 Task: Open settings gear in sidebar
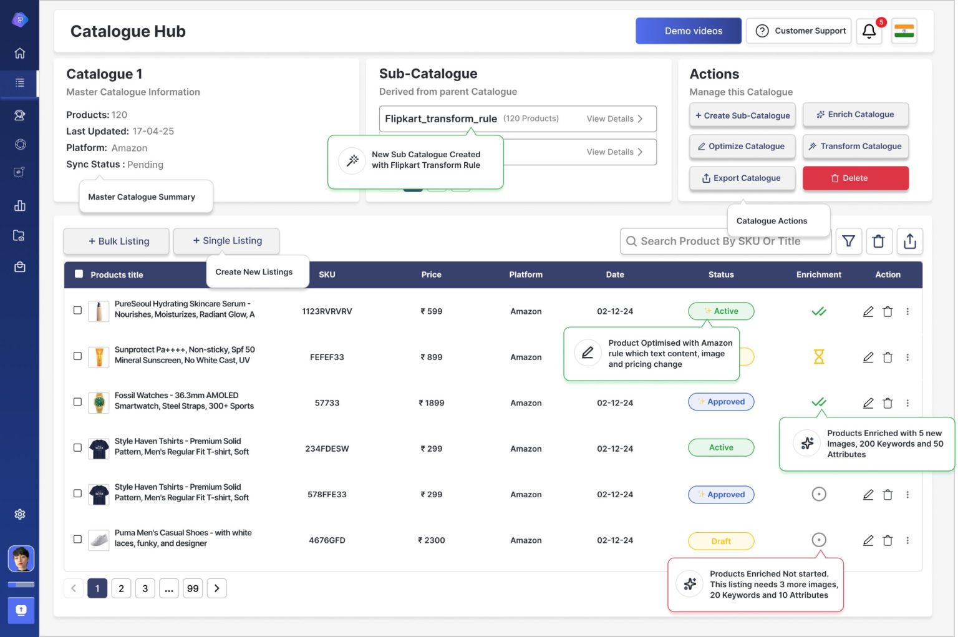coord(20,515)
